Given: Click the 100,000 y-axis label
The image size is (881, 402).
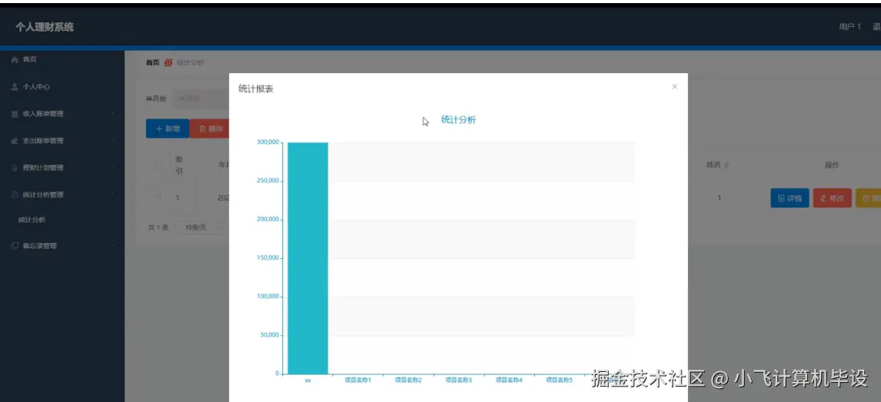Looking at the screenshot, I should point(268,297).
